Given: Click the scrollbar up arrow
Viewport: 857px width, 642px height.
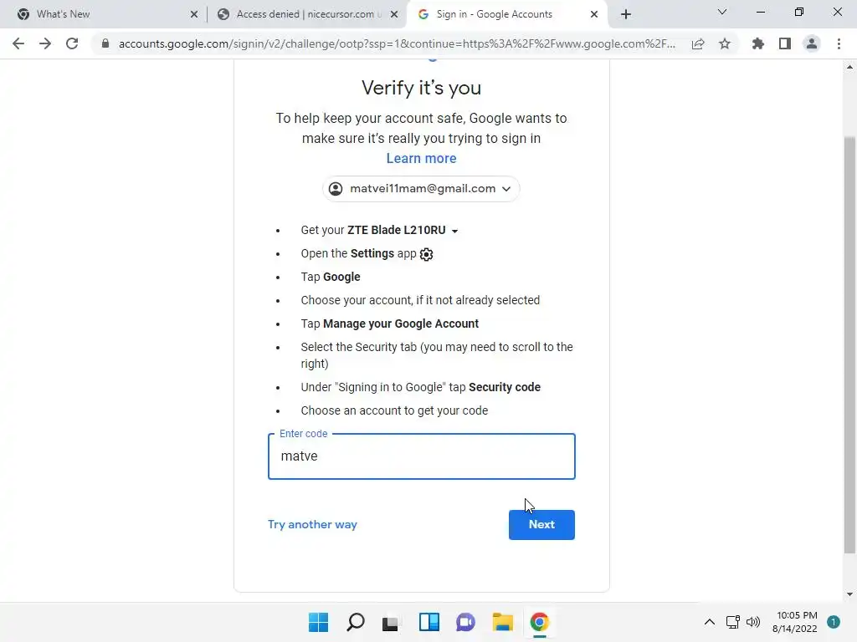Looking at the screenshot, I should [849, 67].
